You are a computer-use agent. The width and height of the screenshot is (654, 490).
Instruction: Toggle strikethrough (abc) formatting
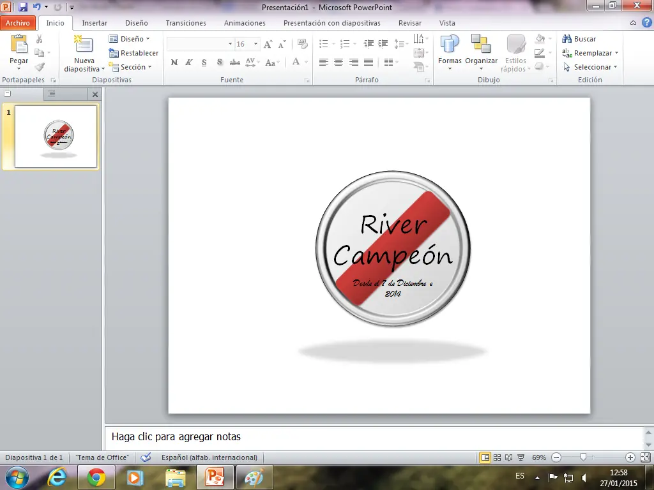pyautogui.click(x=235, y=63)
